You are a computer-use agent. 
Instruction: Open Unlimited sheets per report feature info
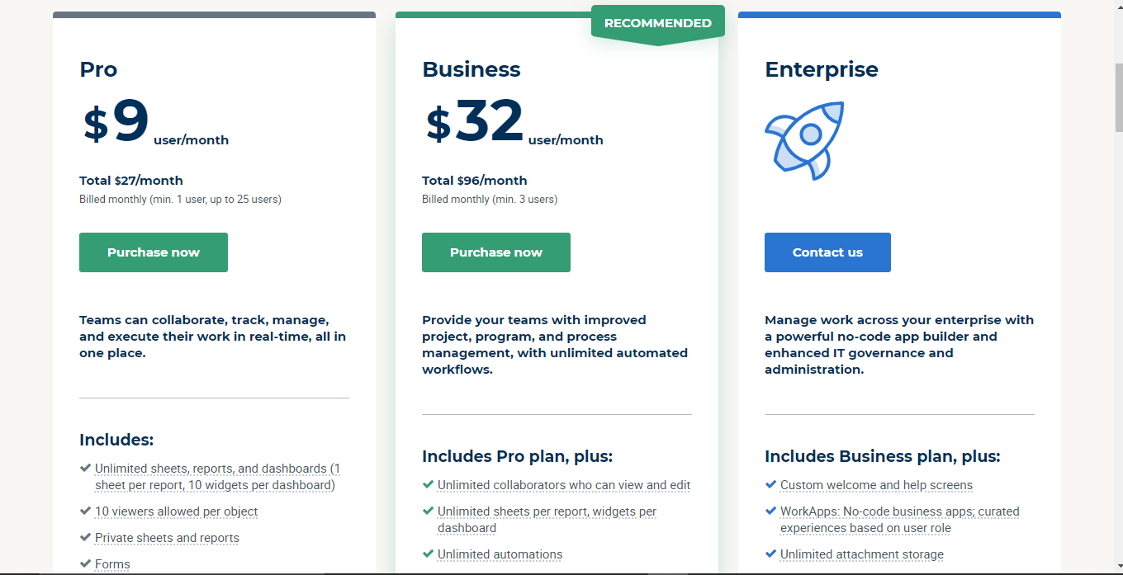[547, 520]
